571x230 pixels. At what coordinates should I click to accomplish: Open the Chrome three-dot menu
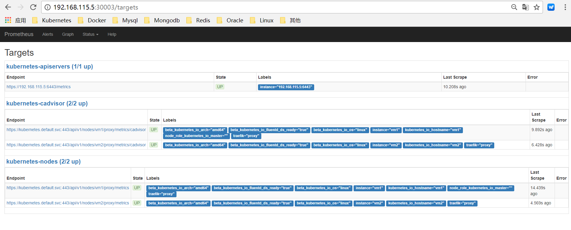[565, 7]
